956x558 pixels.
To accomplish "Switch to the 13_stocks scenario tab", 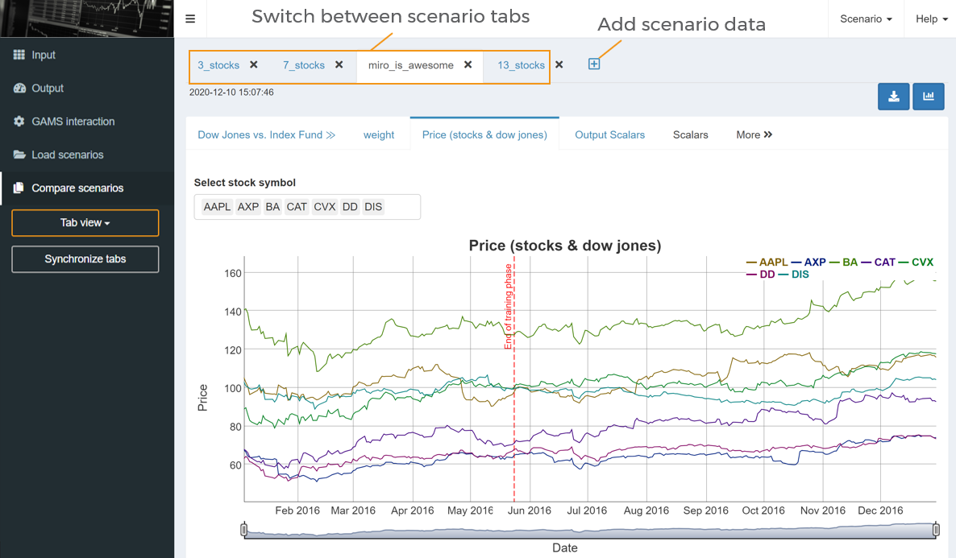I will click(x=521, y=65).
